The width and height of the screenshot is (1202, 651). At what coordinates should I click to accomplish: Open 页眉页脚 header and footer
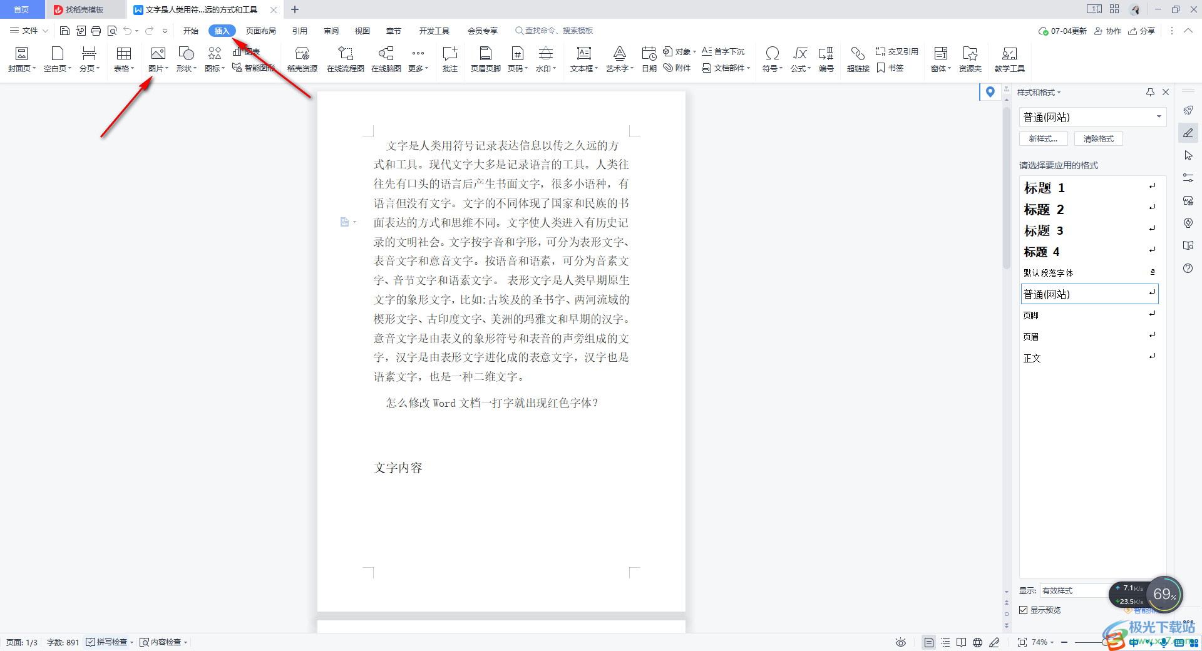485,60
